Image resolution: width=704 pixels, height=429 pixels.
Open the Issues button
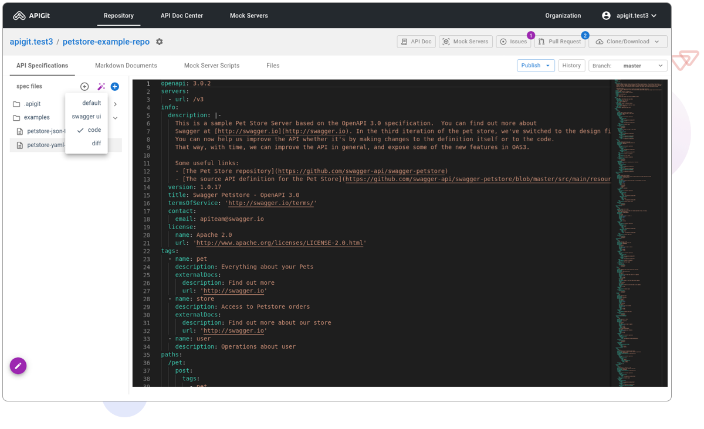point(513,42)
